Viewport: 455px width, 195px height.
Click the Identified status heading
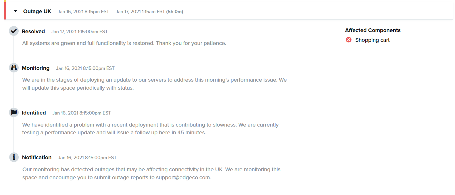tap(34, 113)
